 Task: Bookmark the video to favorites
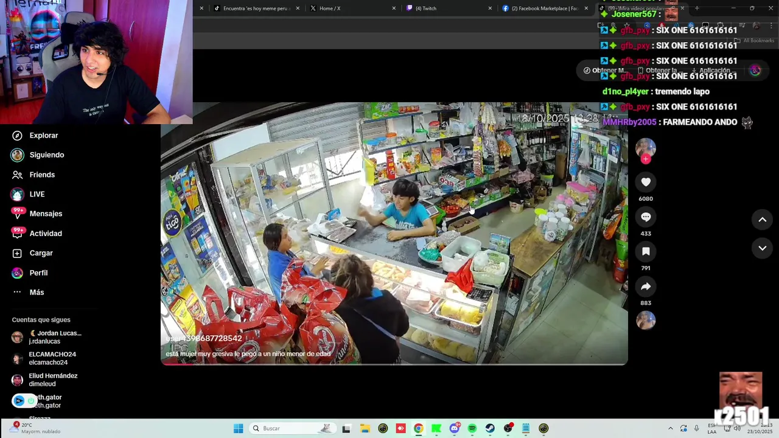pyautogui.click(x=646, y=251)
